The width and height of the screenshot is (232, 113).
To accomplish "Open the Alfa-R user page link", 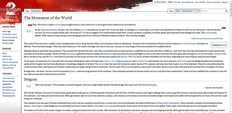I will click(x=170, y=2).
